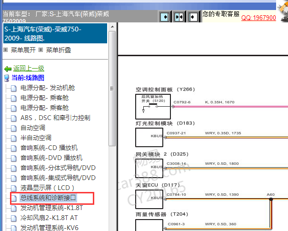This screenshot has height=231, width=288.
Task: Click page icon beside ABS，DSC 和牵引力控制
Action: click(14, 118)
